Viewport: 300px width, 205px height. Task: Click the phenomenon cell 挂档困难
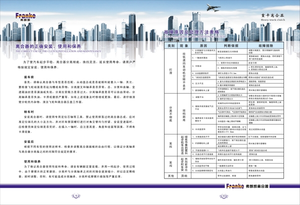tap(184, 115)
